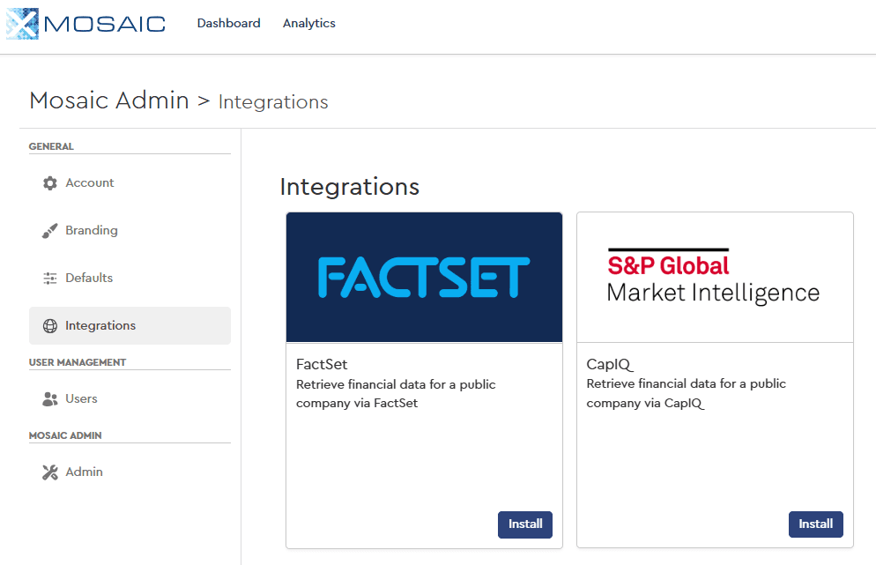
Task: Open the Dashboard menu item
Action: [228, 23]
